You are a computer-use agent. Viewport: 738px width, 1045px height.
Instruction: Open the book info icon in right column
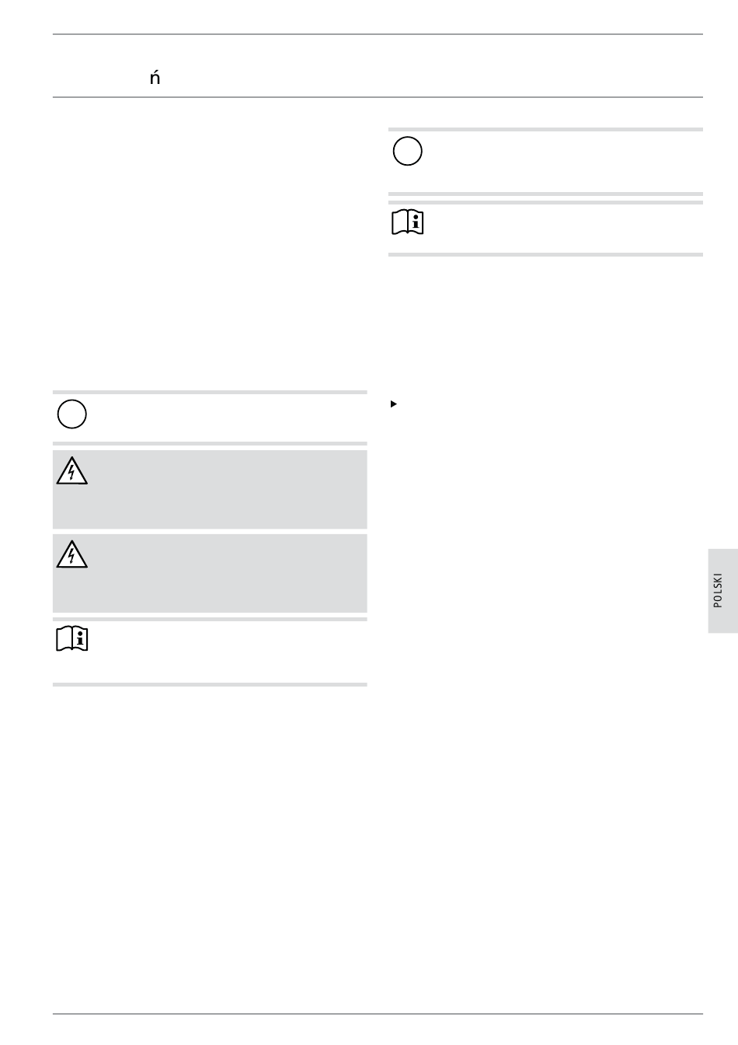tap(408, 224)
